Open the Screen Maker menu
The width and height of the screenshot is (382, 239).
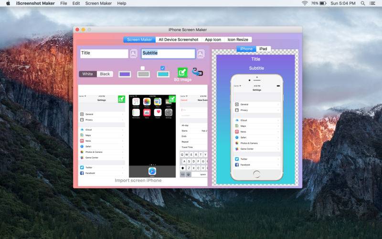98,3
